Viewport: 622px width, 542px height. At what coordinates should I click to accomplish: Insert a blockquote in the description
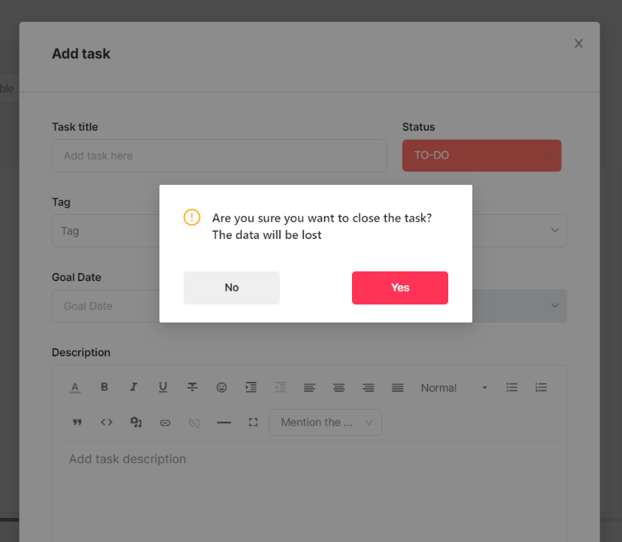pyautogui.click(x=77, y=422)
